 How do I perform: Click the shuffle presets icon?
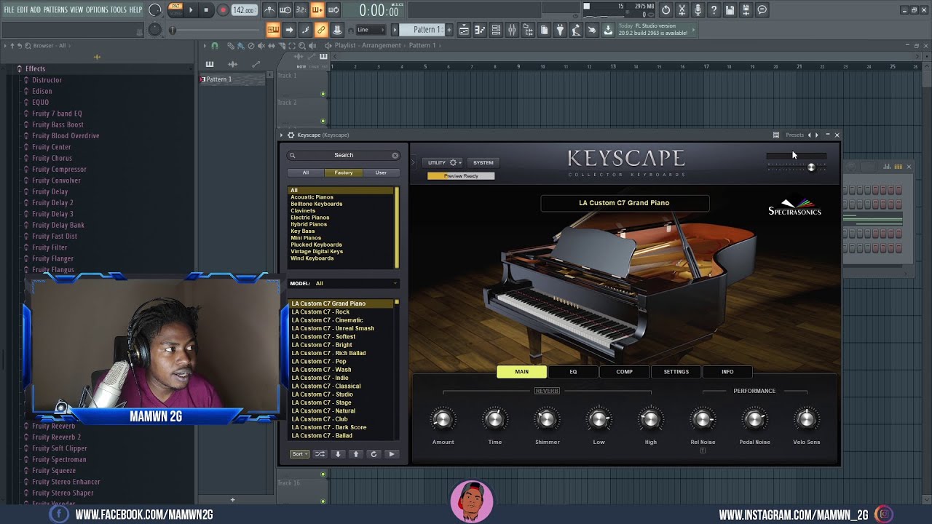point(320,454)
